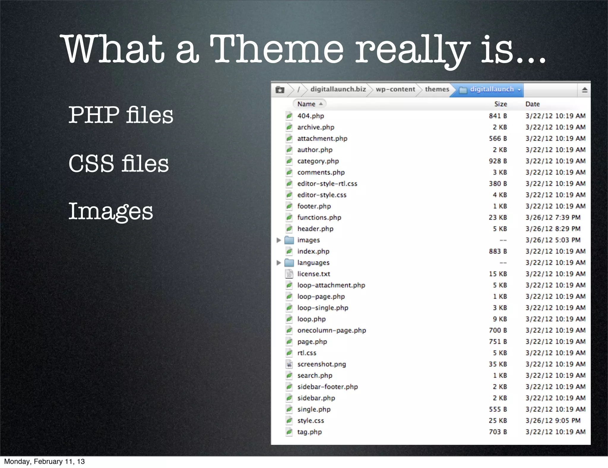608x468 pixels.
Task: Click the author.php file icon
Action: (289, 150)
